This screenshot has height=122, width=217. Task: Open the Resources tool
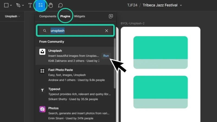(x=40, y=5)
